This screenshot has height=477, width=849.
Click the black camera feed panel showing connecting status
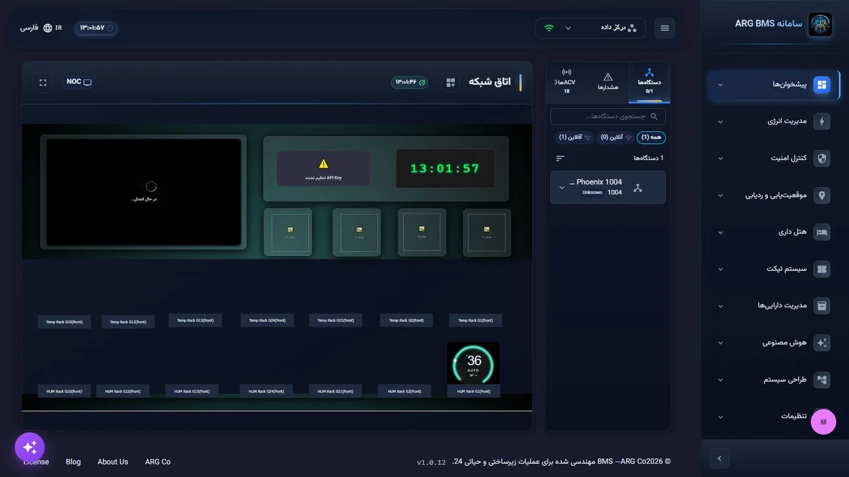[144, 192]
